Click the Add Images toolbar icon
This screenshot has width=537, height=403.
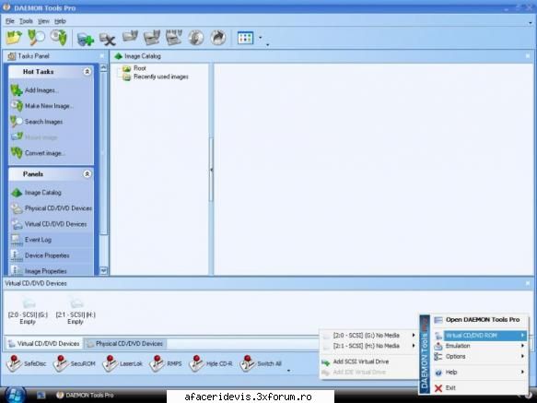[14, 38]
